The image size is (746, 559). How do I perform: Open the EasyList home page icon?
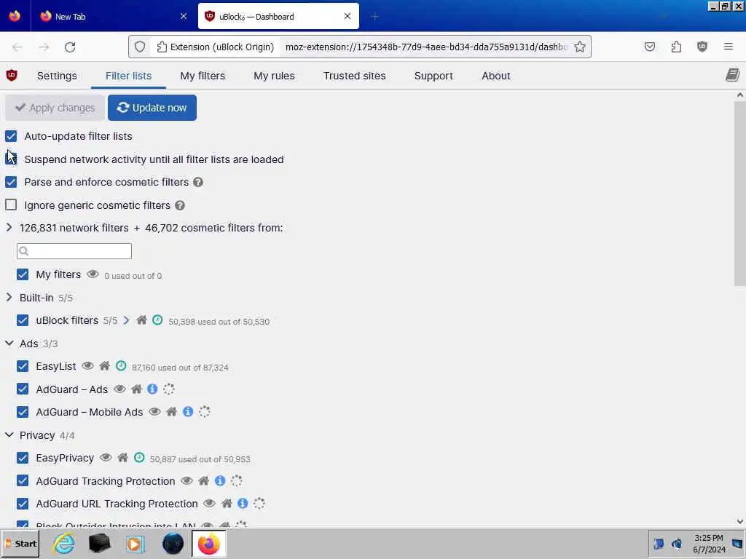click(x=105, y=366)
